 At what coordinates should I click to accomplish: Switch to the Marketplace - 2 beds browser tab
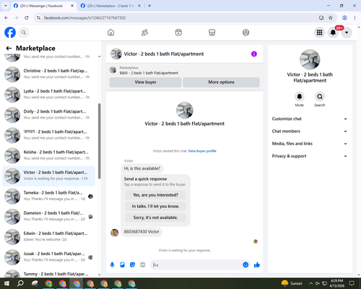[110, 6]
